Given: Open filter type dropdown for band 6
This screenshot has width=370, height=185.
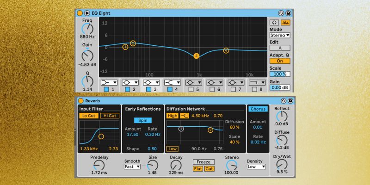Looking at the screenshot, I should click(215, 83).
